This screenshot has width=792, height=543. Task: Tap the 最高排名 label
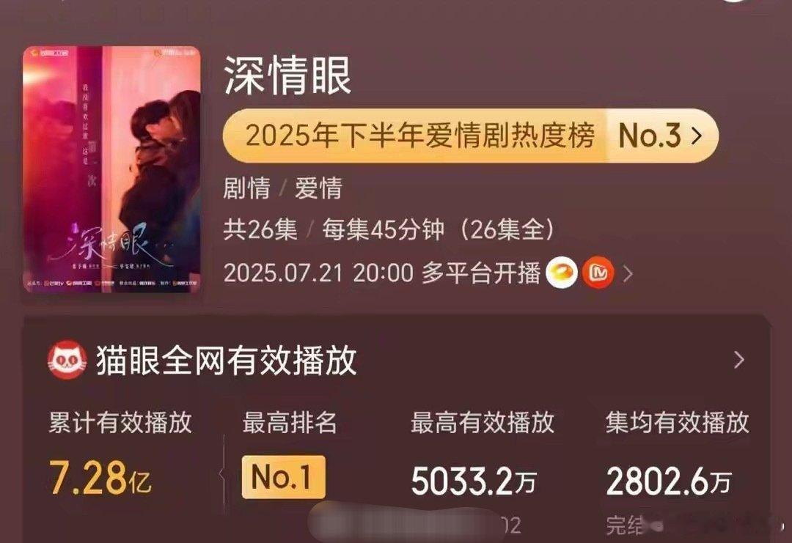tap(290, 422)
